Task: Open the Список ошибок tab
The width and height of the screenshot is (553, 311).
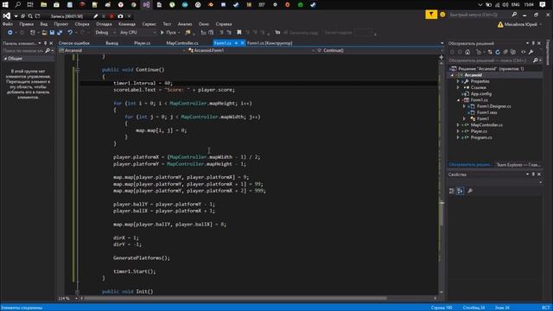Action: click(74, 43)
